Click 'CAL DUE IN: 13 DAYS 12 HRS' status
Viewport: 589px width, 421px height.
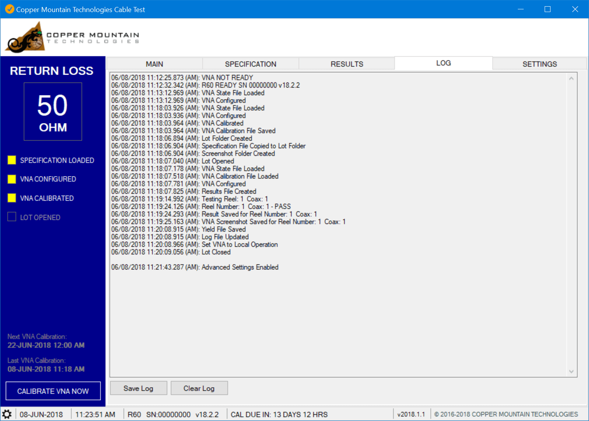(279, 414)
